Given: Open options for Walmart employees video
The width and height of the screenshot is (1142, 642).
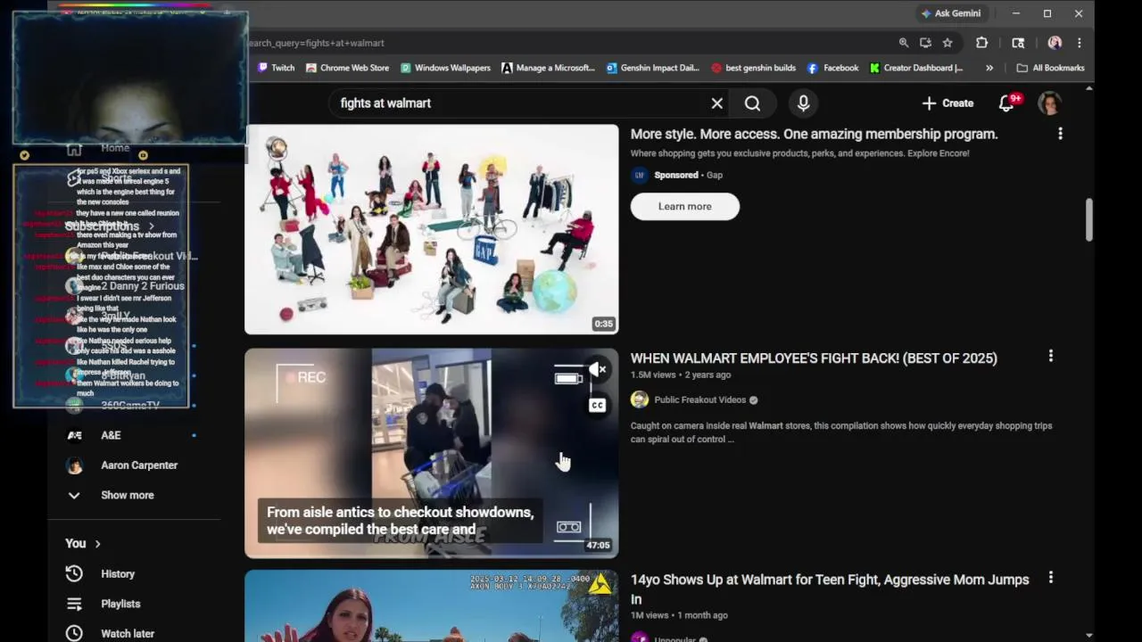Looking at the screenshot, I should (x=1051, y=356).
